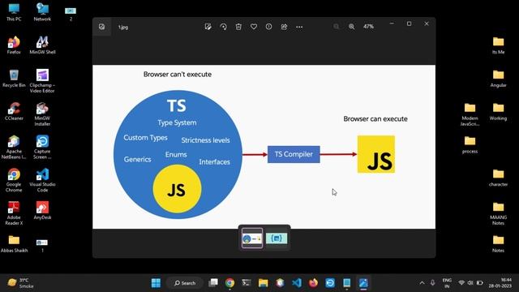Share the photo using the share icon
519x292 pixels.
click(284, 27)
